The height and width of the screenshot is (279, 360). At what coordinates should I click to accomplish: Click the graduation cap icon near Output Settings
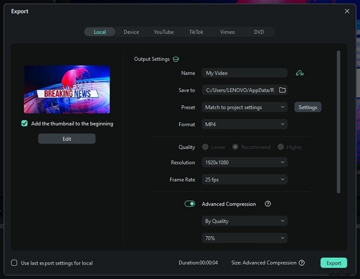[175, 59]
